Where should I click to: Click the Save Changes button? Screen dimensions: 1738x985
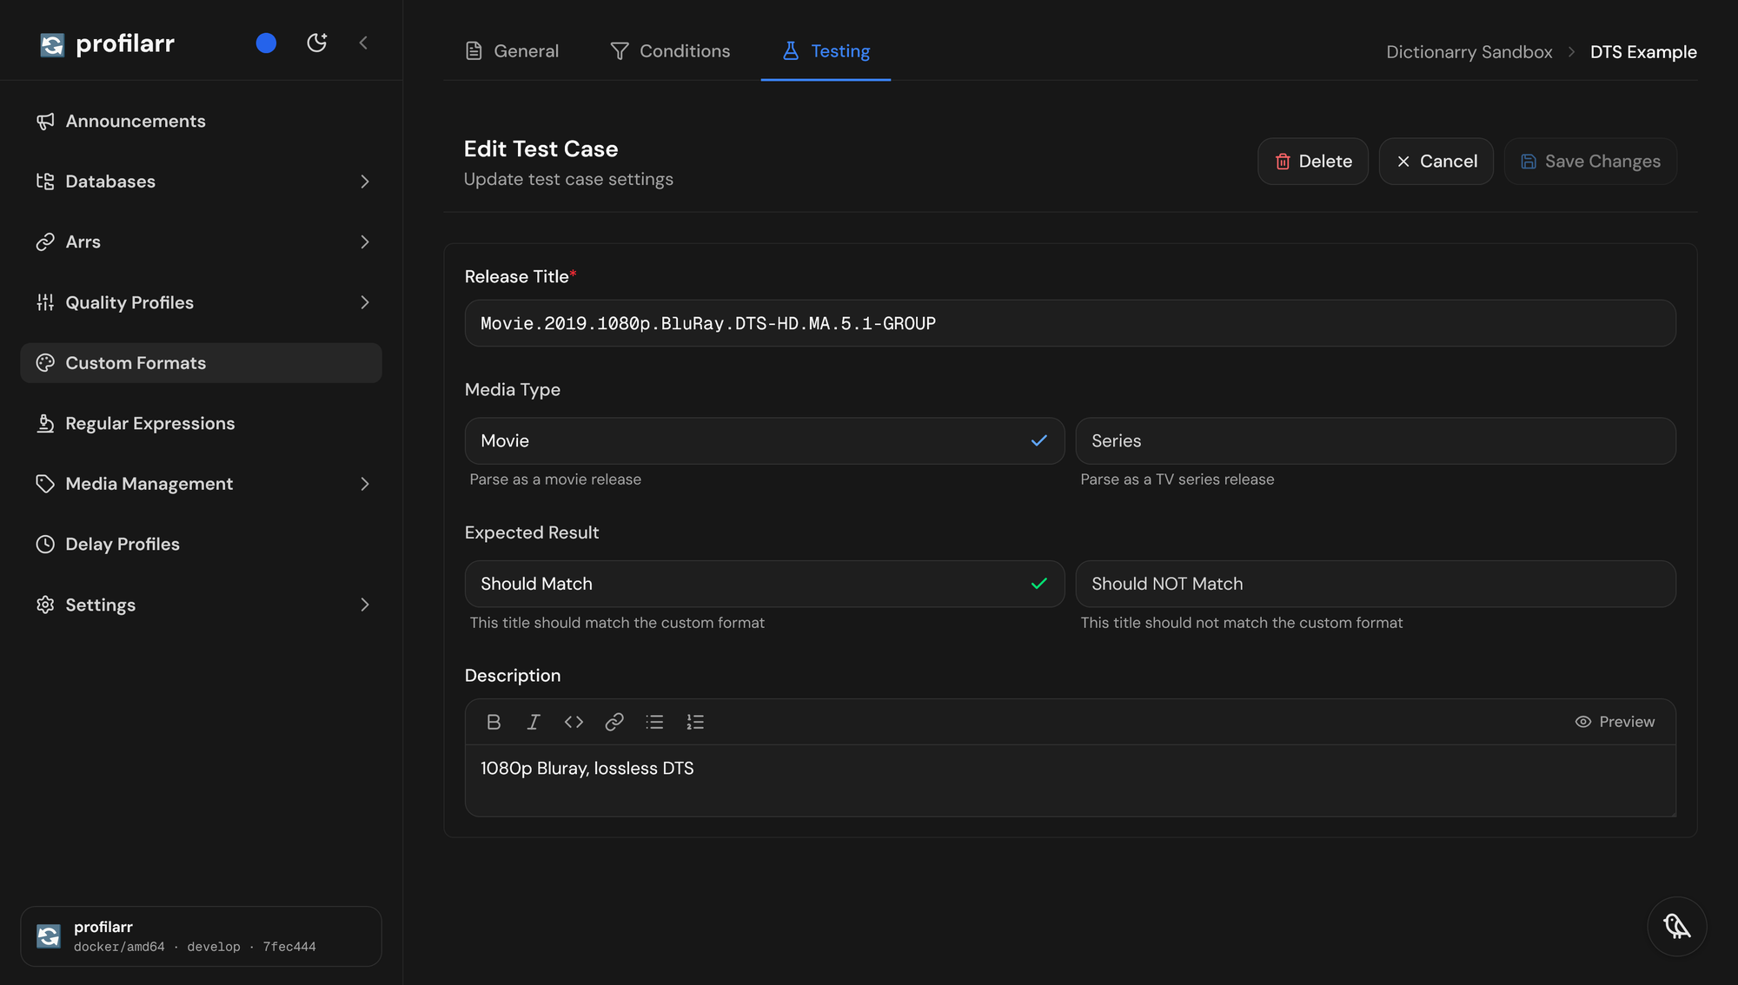1590,162
